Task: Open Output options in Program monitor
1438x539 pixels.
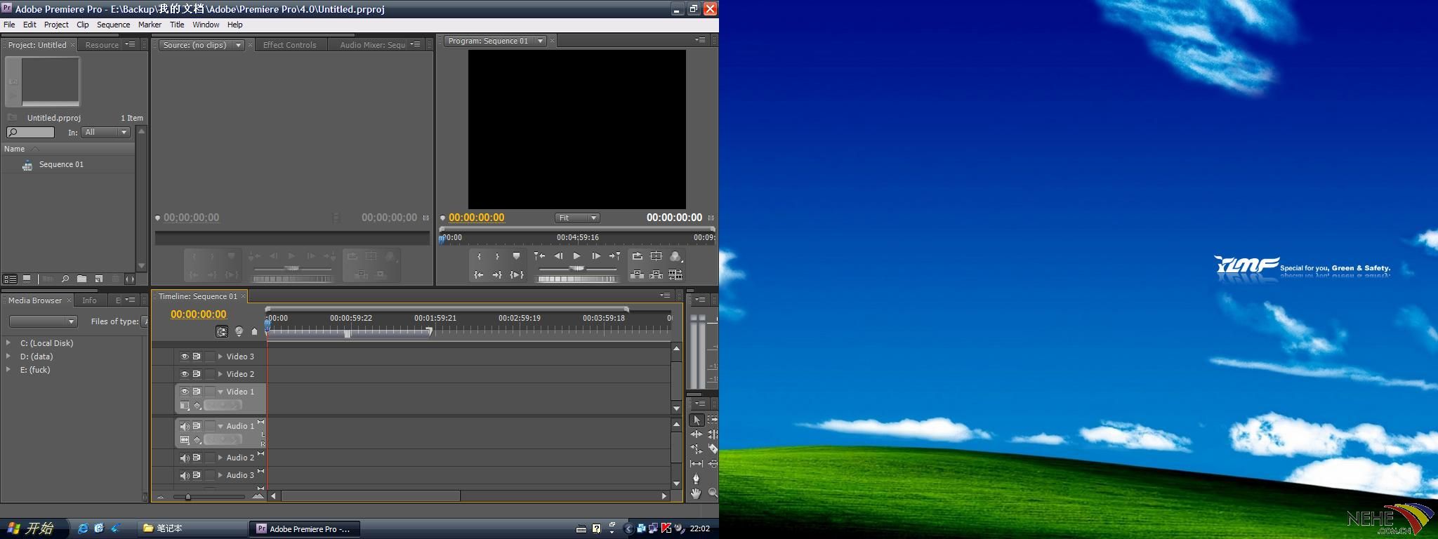Action: [x=675, y=256]
